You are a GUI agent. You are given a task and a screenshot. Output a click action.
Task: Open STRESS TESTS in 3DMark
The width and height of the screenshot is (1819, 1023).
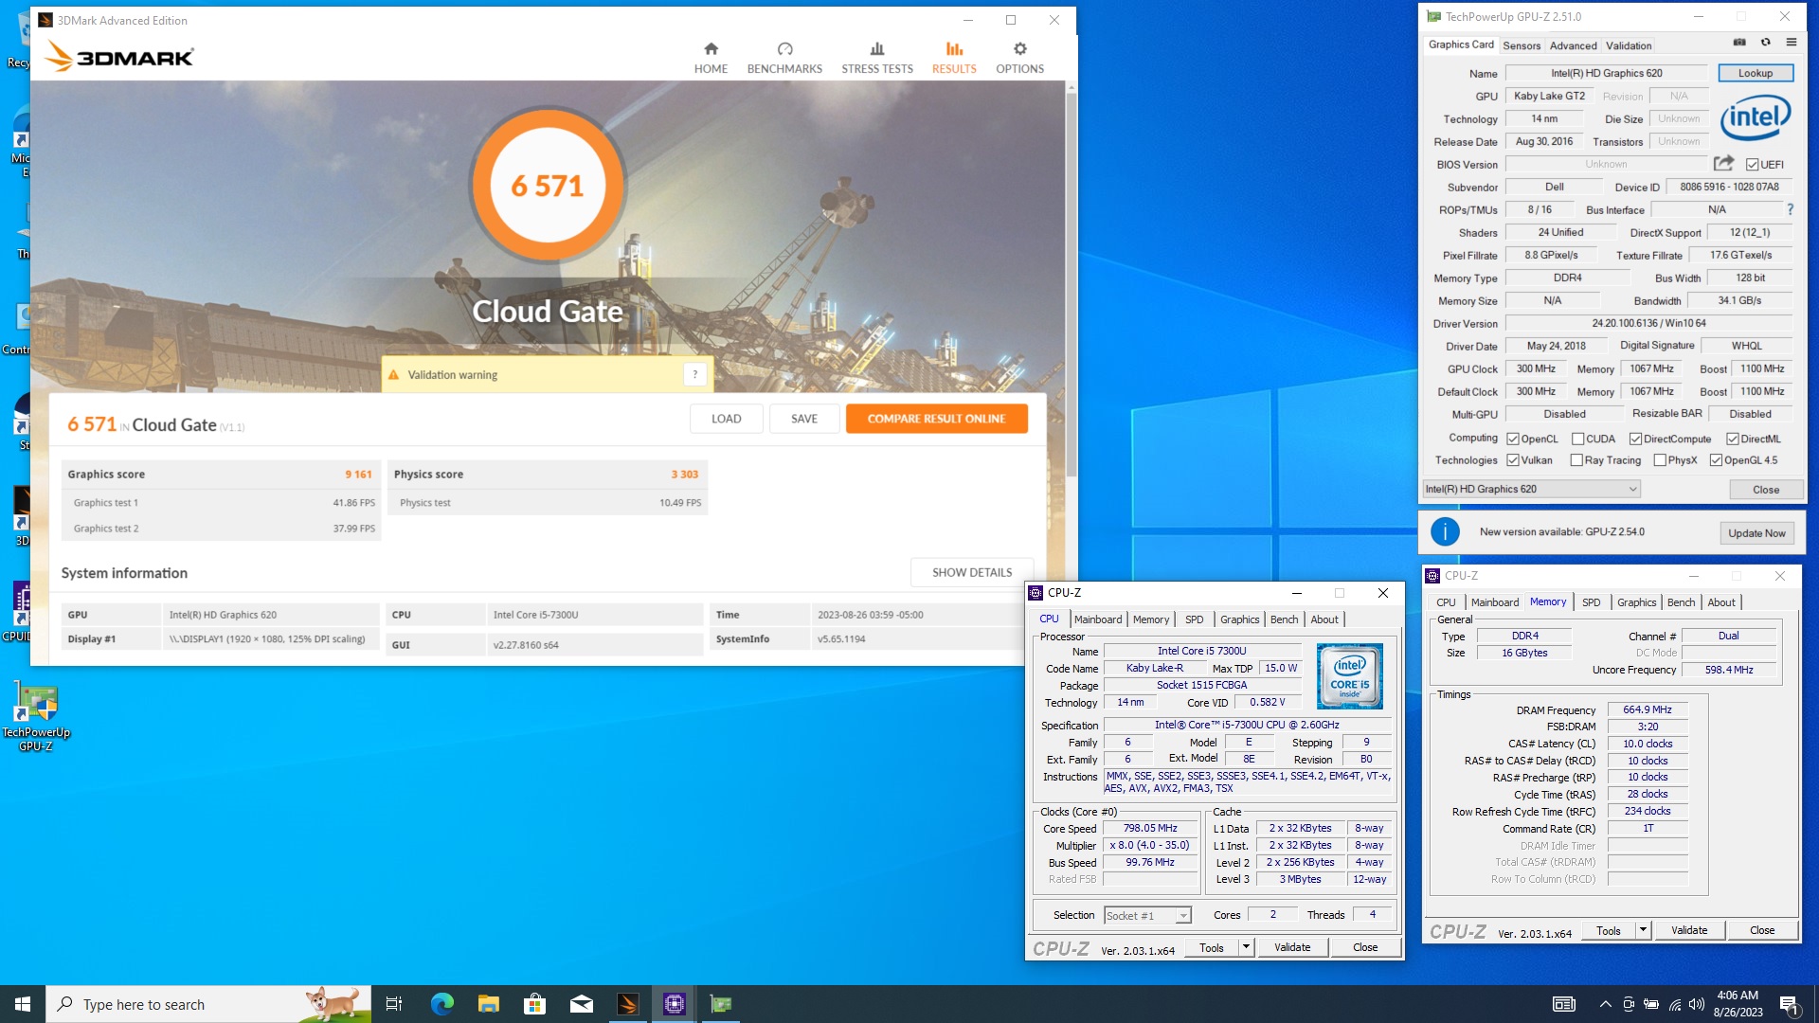click(877, 58)
